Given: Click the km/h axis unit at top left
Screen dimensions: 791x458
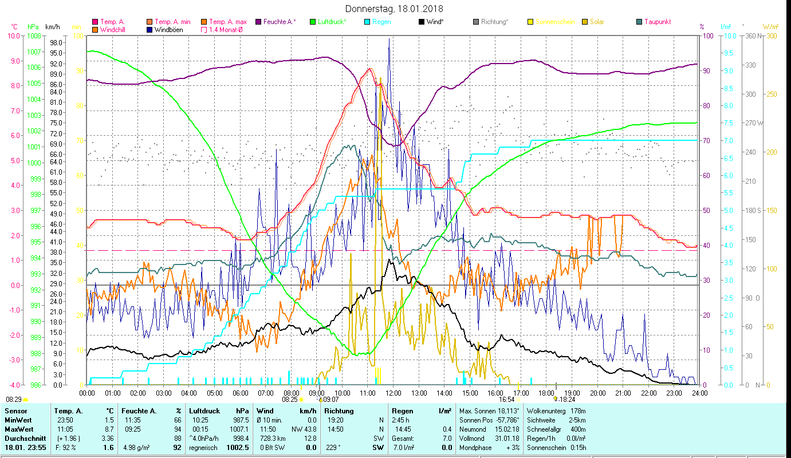Looking at the screenshot, I should (x=52, y=27).
